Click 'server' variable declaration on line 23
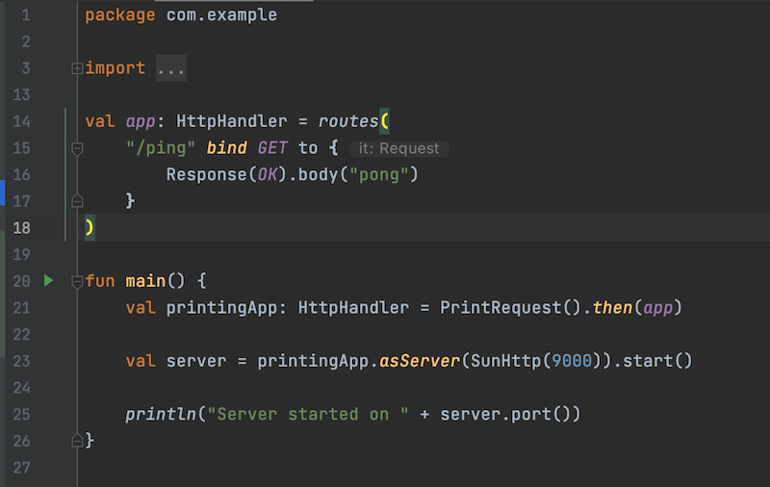770x487 pixels. [196, 361]
